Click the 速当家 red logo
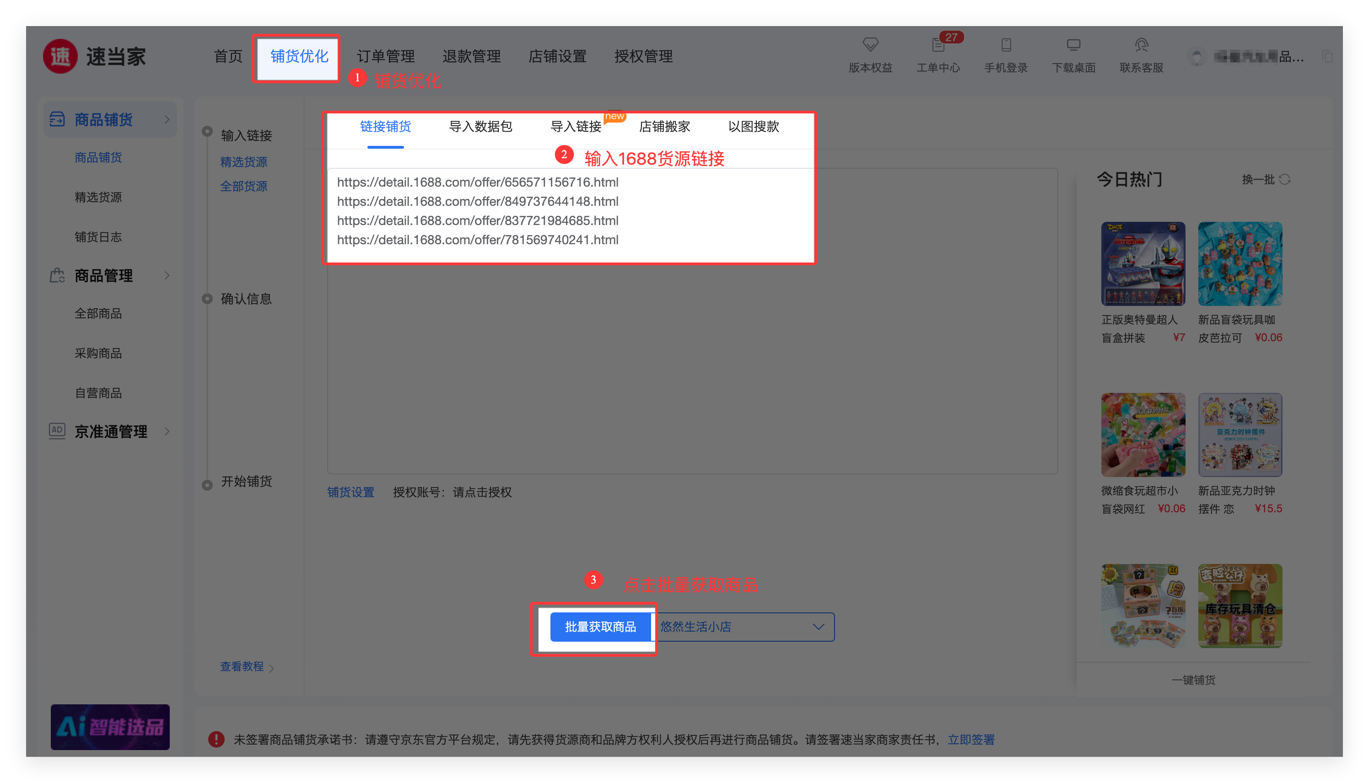 click(61, 56)
